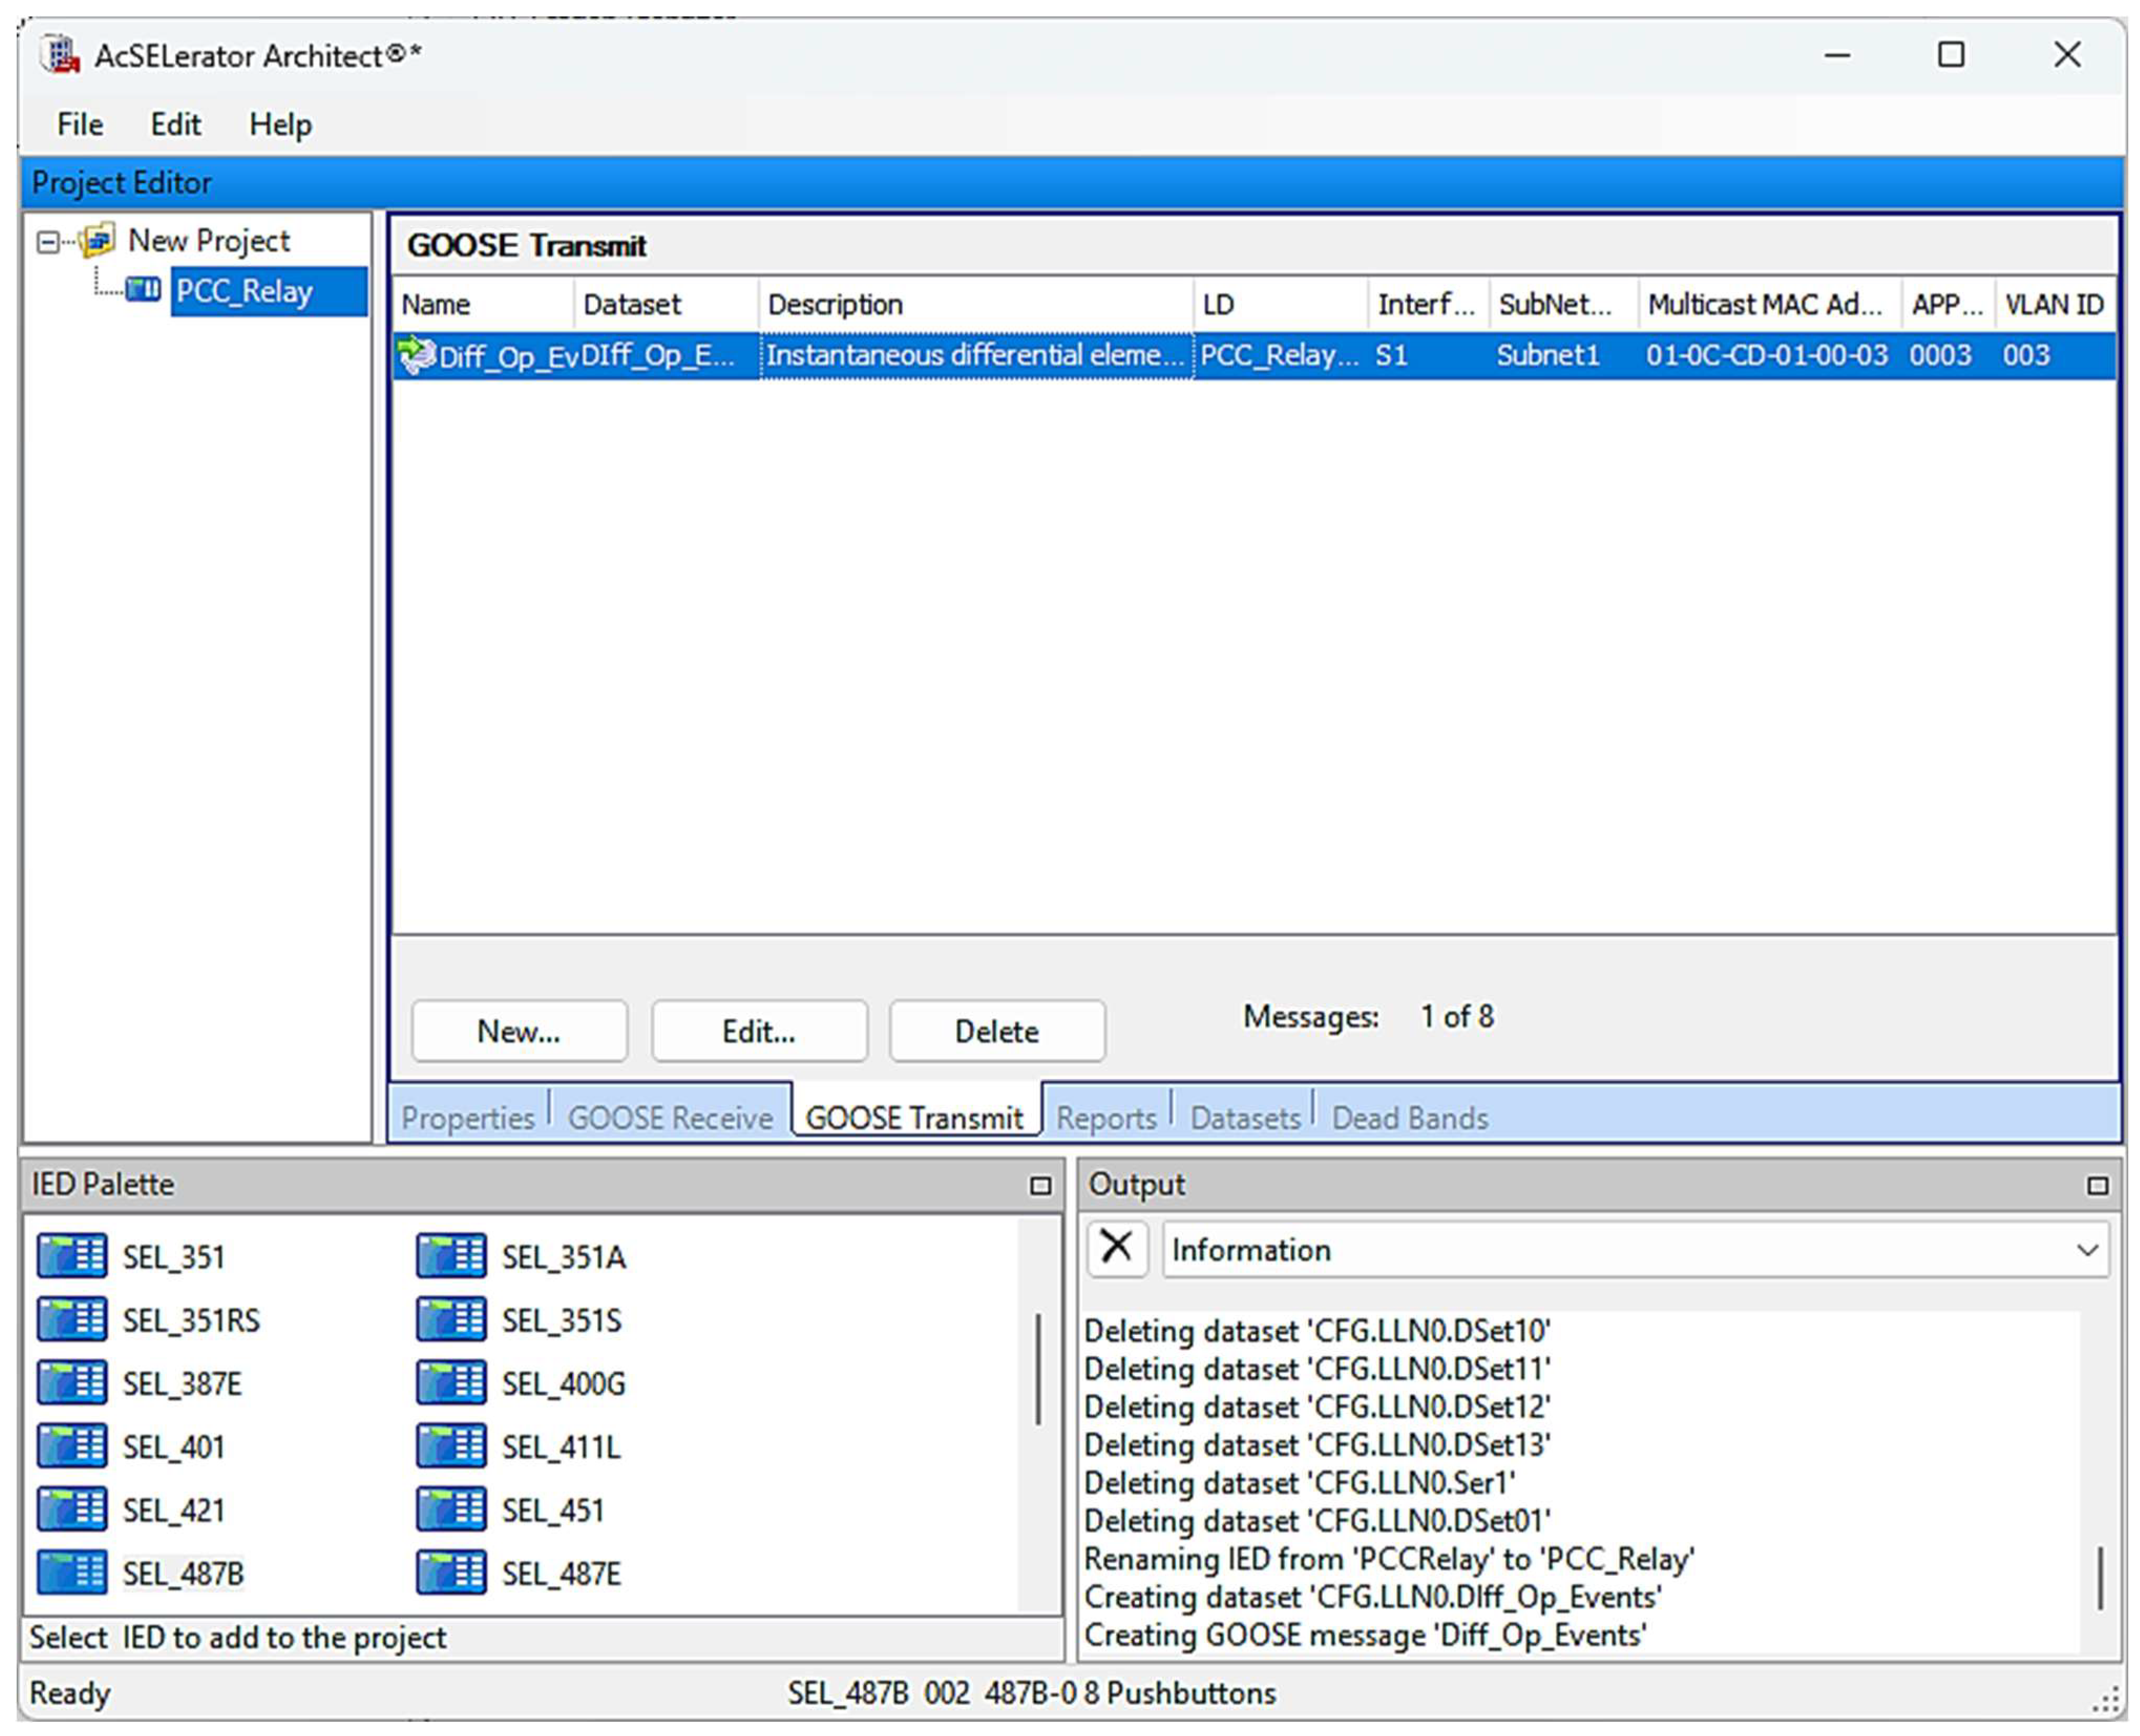Clear output with the X icon
2140x1736 pixels.
click(x=1116, y=1248)
